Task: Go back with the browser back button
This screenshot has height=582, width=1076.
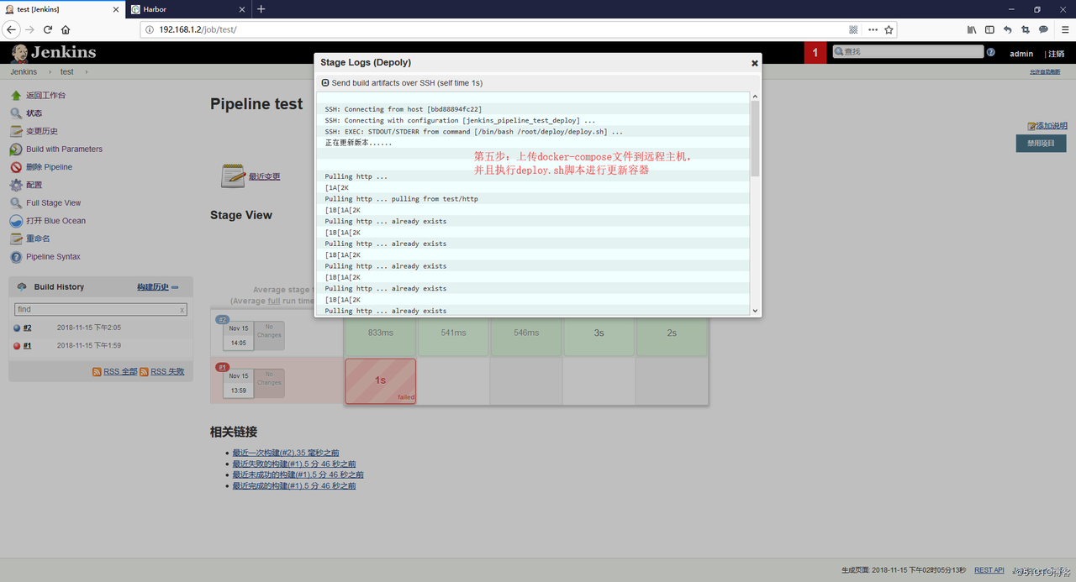Action: pos(11,29)
